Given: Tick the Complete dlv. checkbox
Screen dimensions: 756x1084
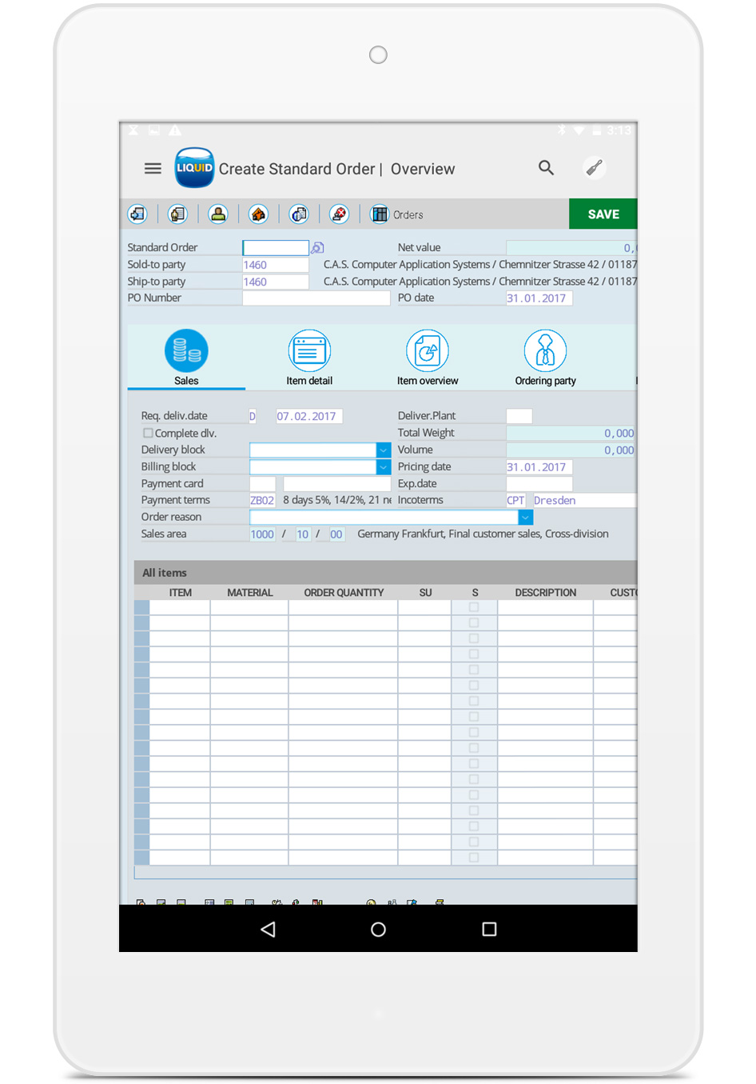Looking at the screenshot, I should point(148,433).
